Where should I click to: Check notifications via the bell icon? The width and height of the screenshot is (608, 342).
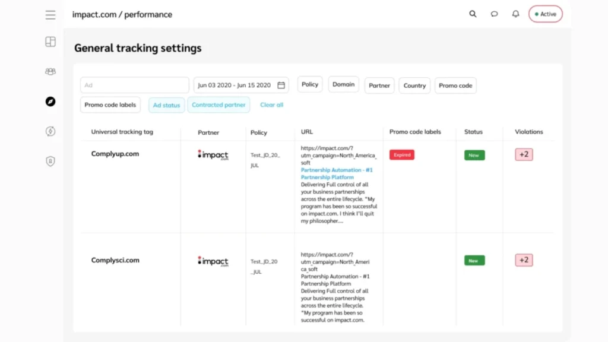point(515,14)
